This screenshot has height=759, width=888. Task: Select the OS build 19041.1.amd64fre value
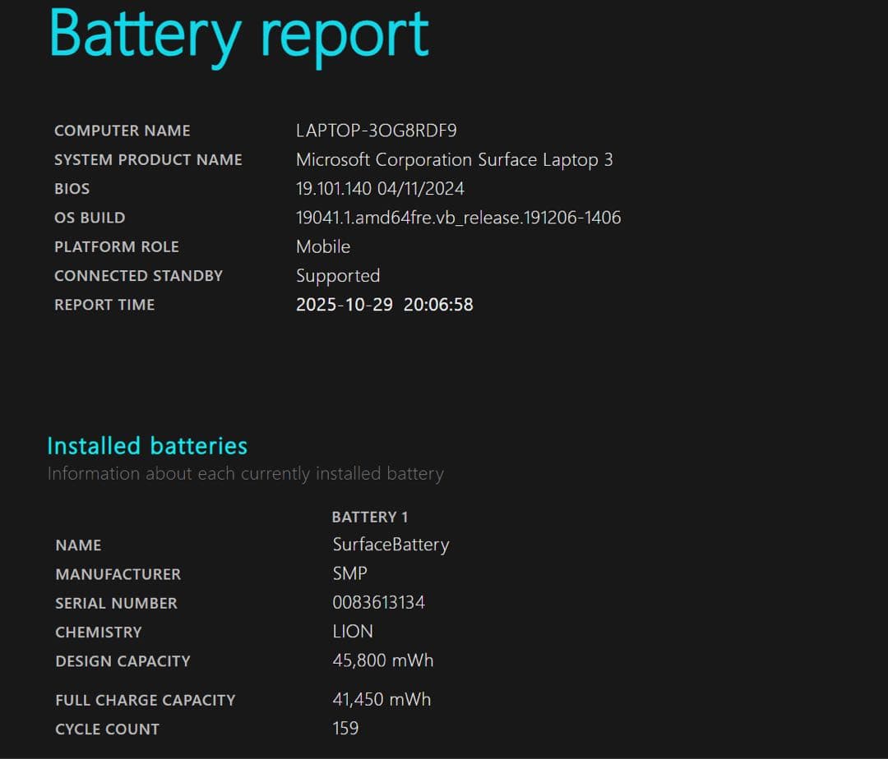(459, 218)
